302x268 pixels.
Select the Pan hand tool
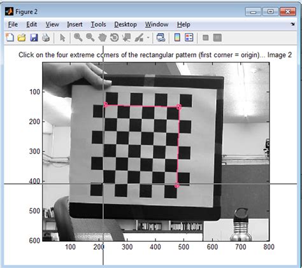(x=102, y=38)
